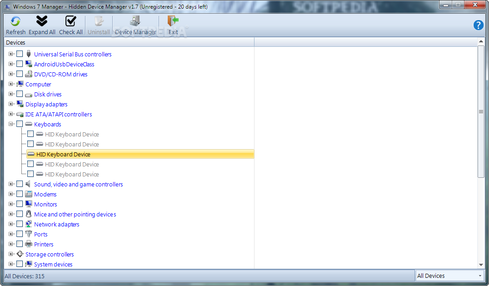
Task: Open help with the blue question mark
Action: point(479,25)
